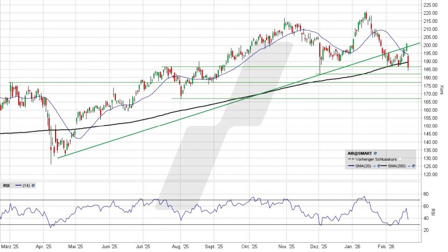Click the black SMA(200) line swatch
Screen dimensions: 448x252
[384, 166]
